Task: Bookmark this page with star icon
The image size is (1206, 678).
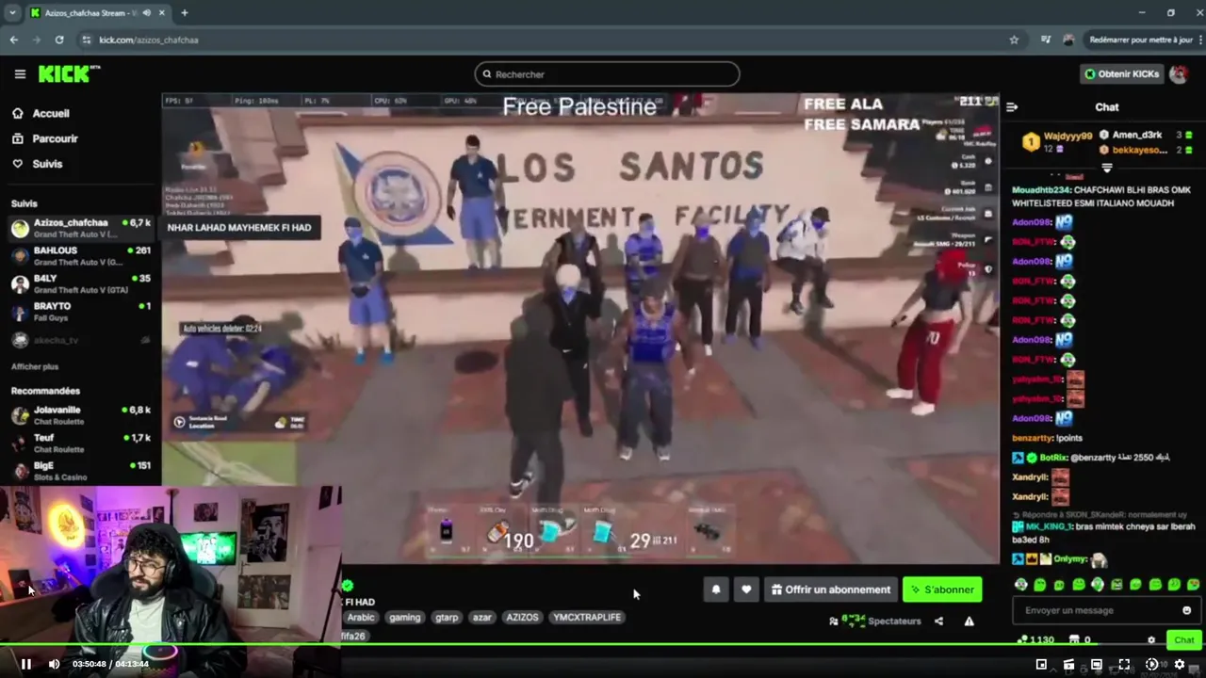Action: 1014,40
